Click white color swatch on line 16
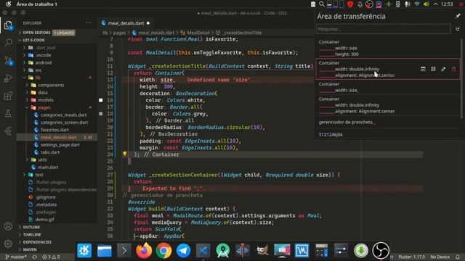 (x=101, y=100)
